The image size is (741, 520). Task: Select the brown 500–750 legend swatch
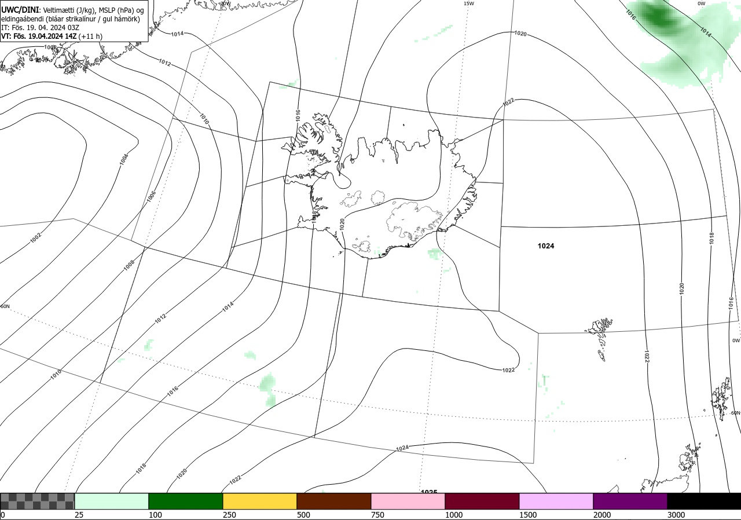[334, 501]
